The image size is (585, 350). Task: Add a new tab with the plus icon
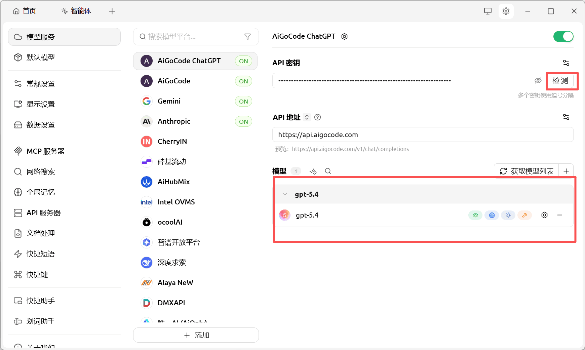tap(112, 11)
